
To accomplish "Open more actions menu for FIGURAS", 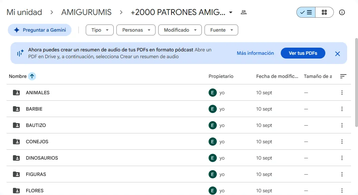I will 342,174.
